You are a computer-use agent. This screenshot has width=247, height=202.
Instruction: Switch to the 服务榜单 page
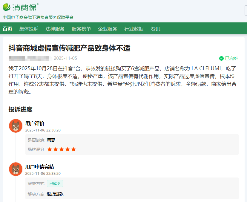pyautogui.click(x=81, y=29)
